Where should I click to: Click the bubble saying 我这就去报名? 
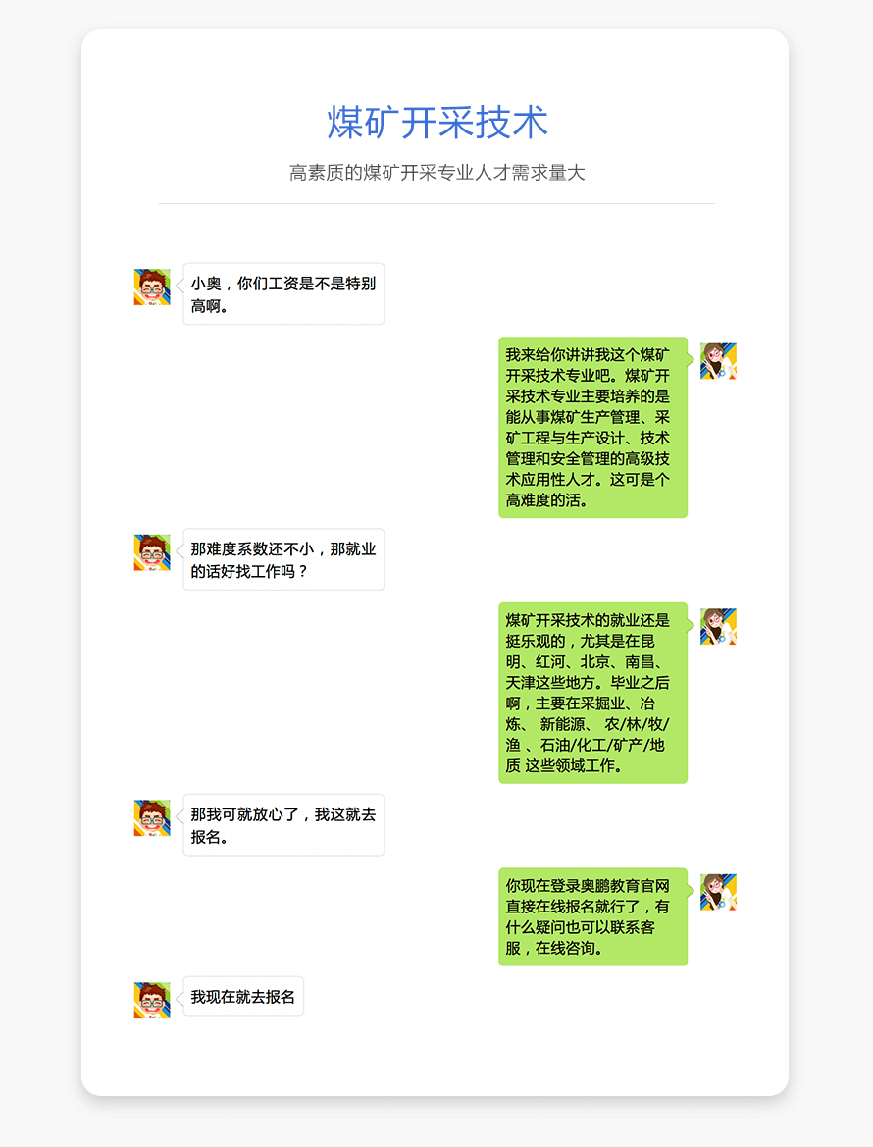pyautogui.click(x=283, y=825)
